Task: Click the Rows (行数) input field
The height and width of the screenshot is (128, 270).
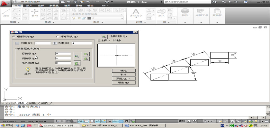Action: click(43, 43)
